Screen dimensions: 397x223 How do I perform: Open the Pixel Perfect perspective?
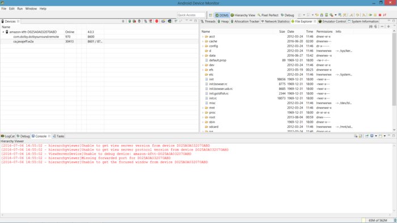tap(268, 15)
